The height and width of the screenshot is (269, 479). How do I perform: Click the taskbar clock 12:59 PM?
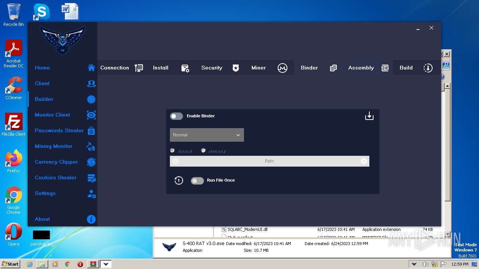(460, 264)
